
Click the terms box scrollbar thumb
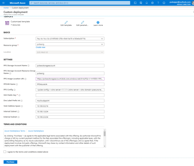[104, 134]
